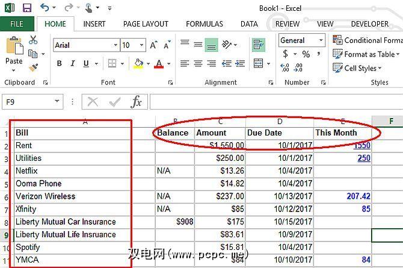Click the Redo arrow icon
This screenshot has width=403, height=268.
pyautogui.click(x=69, y=7)
